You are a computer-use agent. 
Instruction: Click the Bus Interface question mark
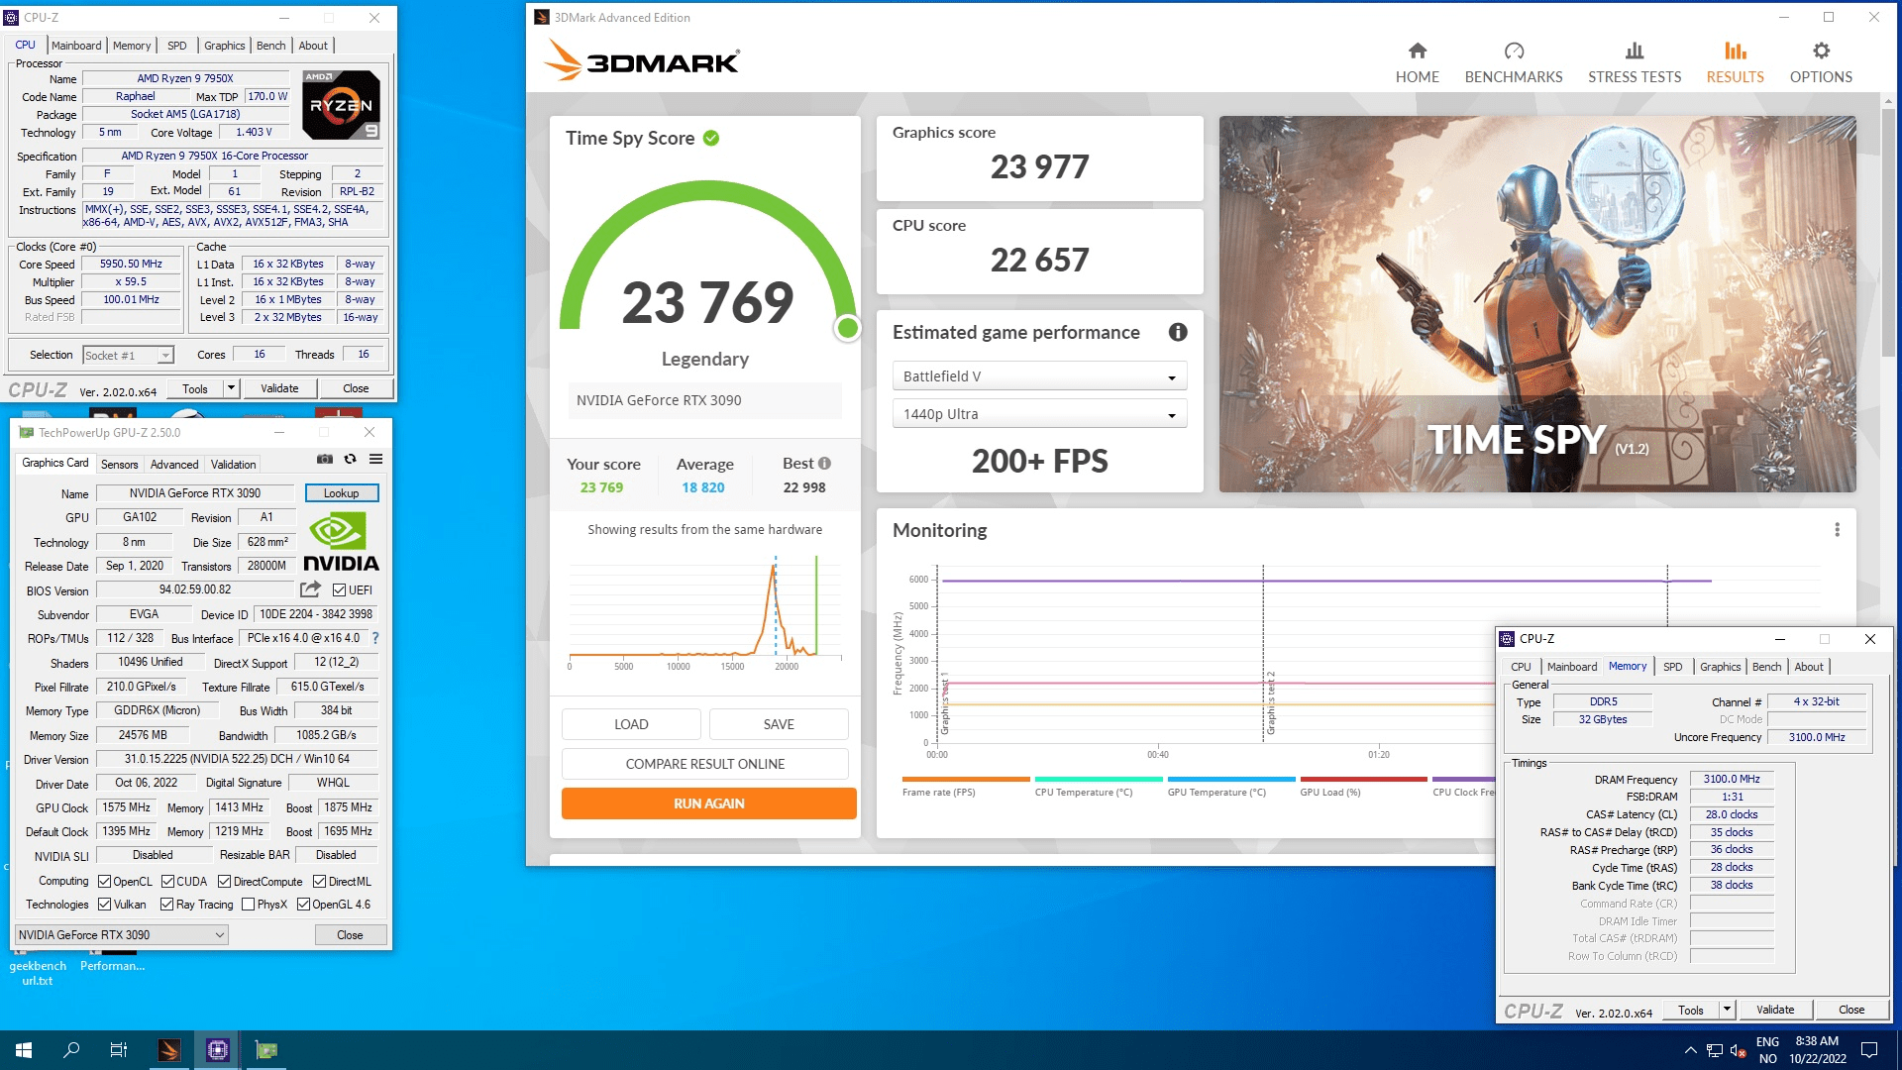pyautogui.click(x=375, y=638)
